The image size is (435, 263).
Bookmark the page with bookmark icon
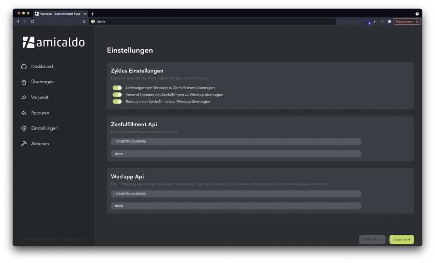[x=84, y=21]
